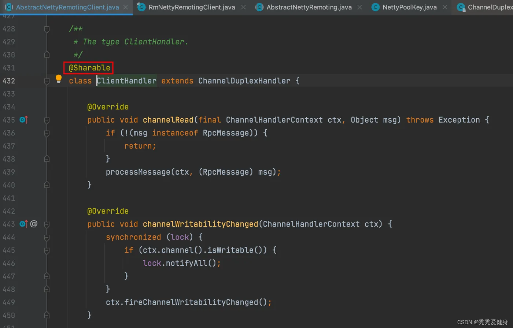Click fold end marker at line 430
Screen dimensions: 513x328
pyautogui.click(x=47, y=55)
